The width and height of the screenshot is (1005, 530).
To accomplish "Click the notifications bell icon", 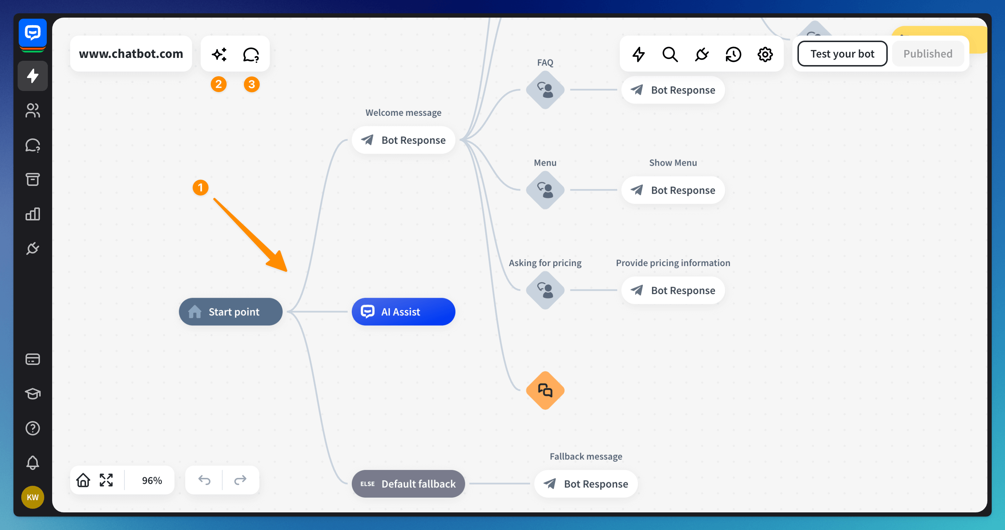I will 32,462.
